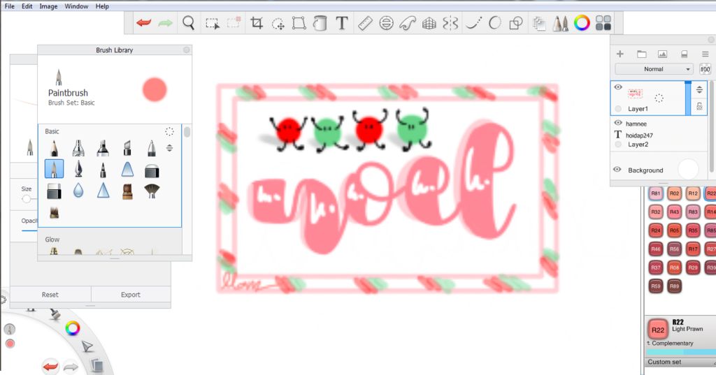Add a new layer with plus icon
Image resolution: width=716 pixels, height=375 pixels.
[x=620, y=54]
